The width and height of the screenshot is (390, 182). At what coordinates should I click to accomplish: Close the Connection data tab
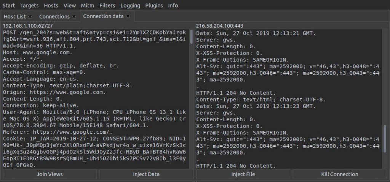pyautogui.click(x=128, y=16)
